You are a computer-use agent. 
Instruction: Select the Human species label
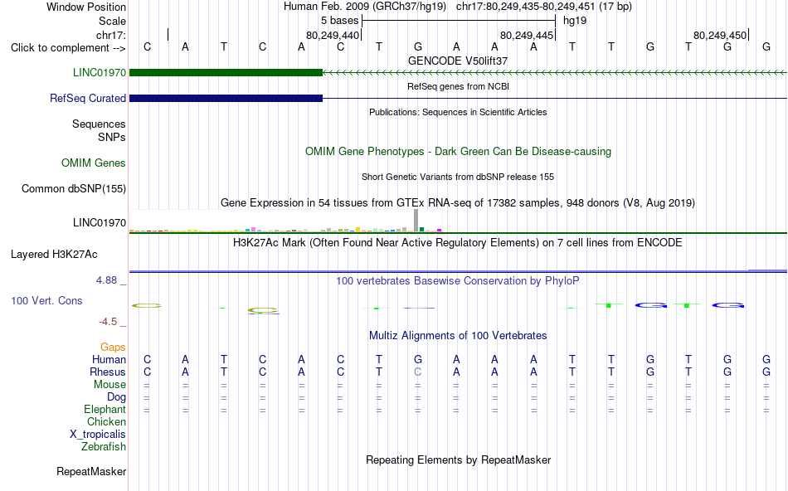click(109, 360)
